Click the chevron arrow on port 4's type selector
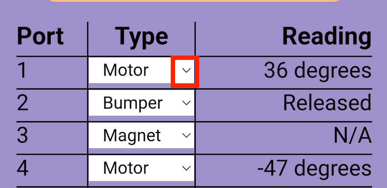The height and width of the screenshot is (188, 387). tap(186, 168)
